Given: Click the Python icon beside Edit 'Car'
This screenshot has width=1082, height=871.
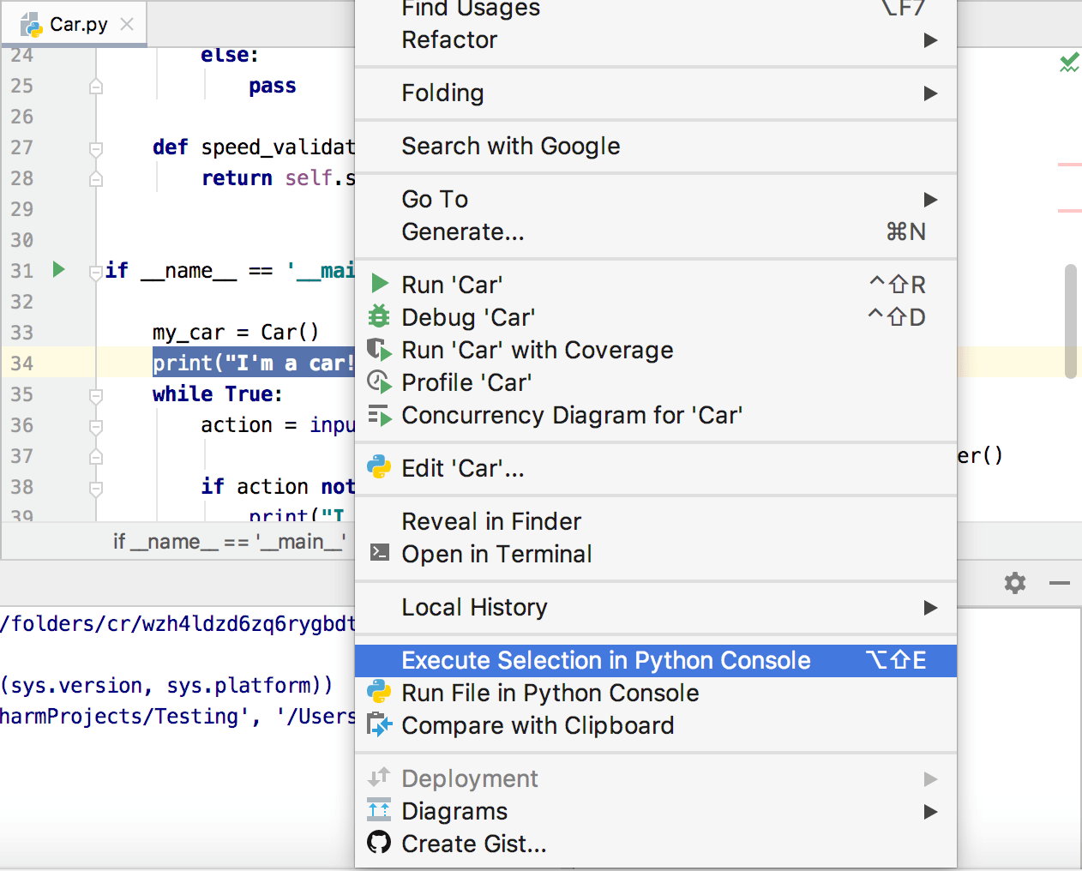Looking at the screenshot, I should [380, 468].
